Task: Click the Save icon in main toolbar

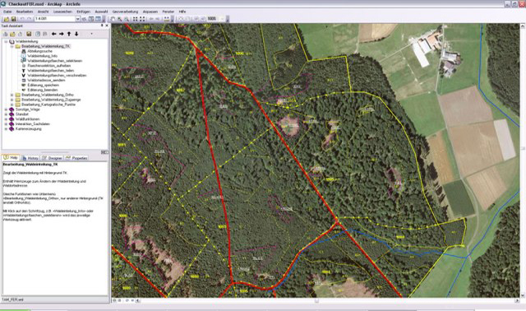Action: [x=13, y=19]
